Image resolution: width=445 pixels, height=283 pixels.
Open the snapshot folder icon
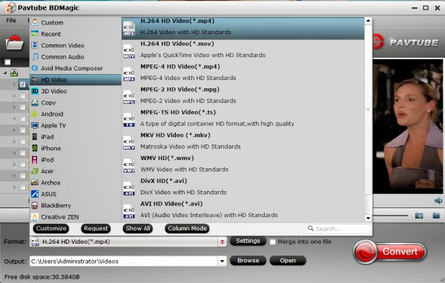pos(436,216)
